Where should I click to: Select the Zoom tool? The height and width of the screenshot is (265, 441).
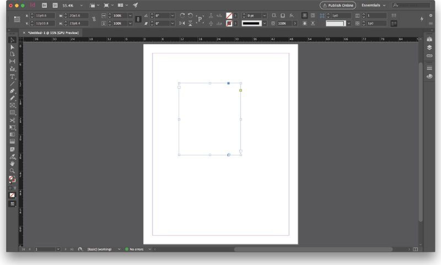(12, 171)
